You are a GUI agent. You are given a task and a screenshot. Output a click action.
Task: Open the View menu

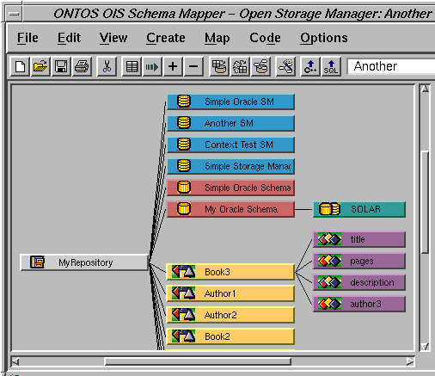coord(113,38)
